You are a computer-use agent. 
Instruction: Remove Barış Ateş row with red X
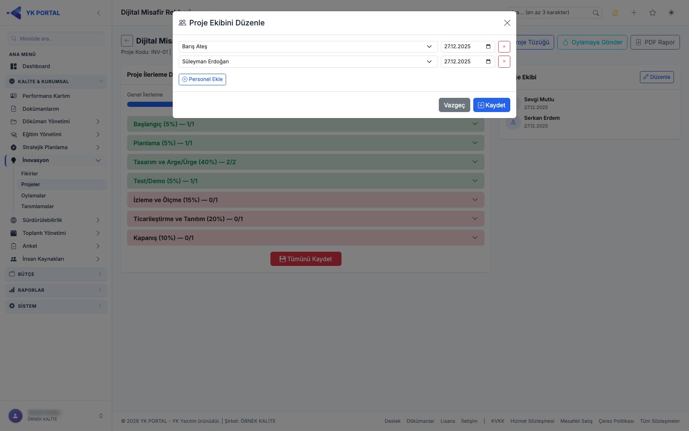click(504, 47)
